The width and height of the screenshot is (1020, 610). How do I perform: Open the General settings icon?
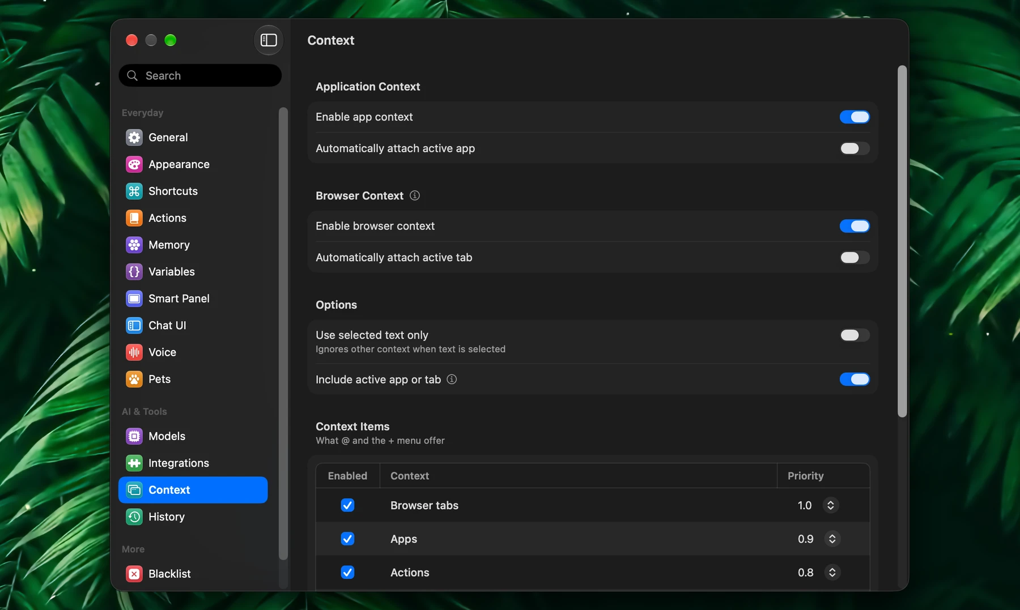134,137
